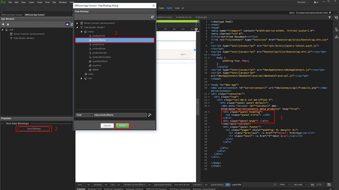Switch to Bootstrap 3 Navigation tab at bottom
The width and height of the screenshot is (339, 190).
(113, 189)
